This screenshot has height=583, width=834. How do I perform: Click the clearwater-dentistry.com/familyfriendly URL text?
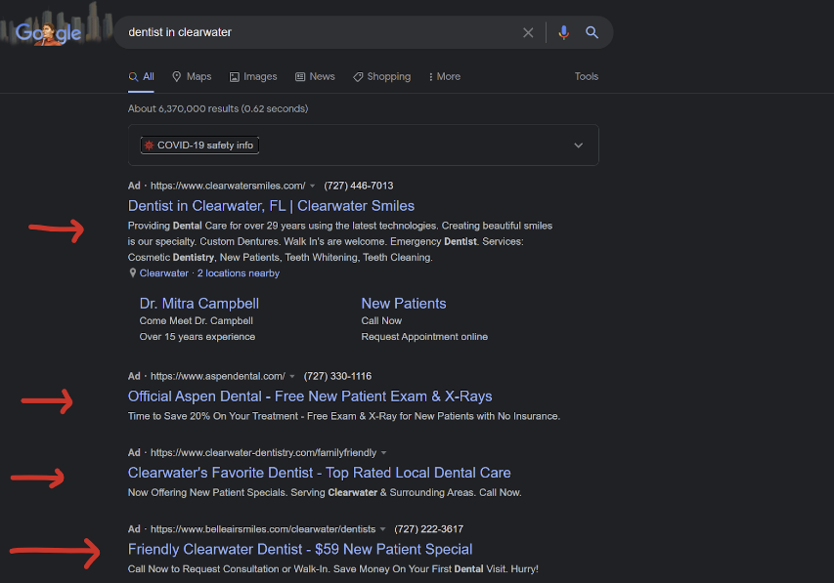pos(263,452)
